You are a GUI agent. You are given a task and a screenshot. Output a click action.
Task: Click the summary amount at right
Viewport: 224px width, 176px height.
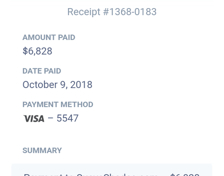tap(184, 175)
